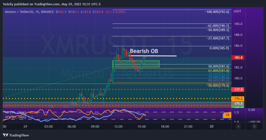This screenshot has height=140, width=266.
Task: Select the white line under Bearish OB
Action: 153,56
